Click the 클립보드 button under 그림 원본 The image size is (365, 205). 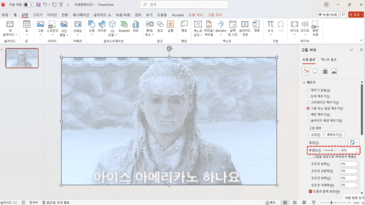pyautogui.click(x=334, y=134)
